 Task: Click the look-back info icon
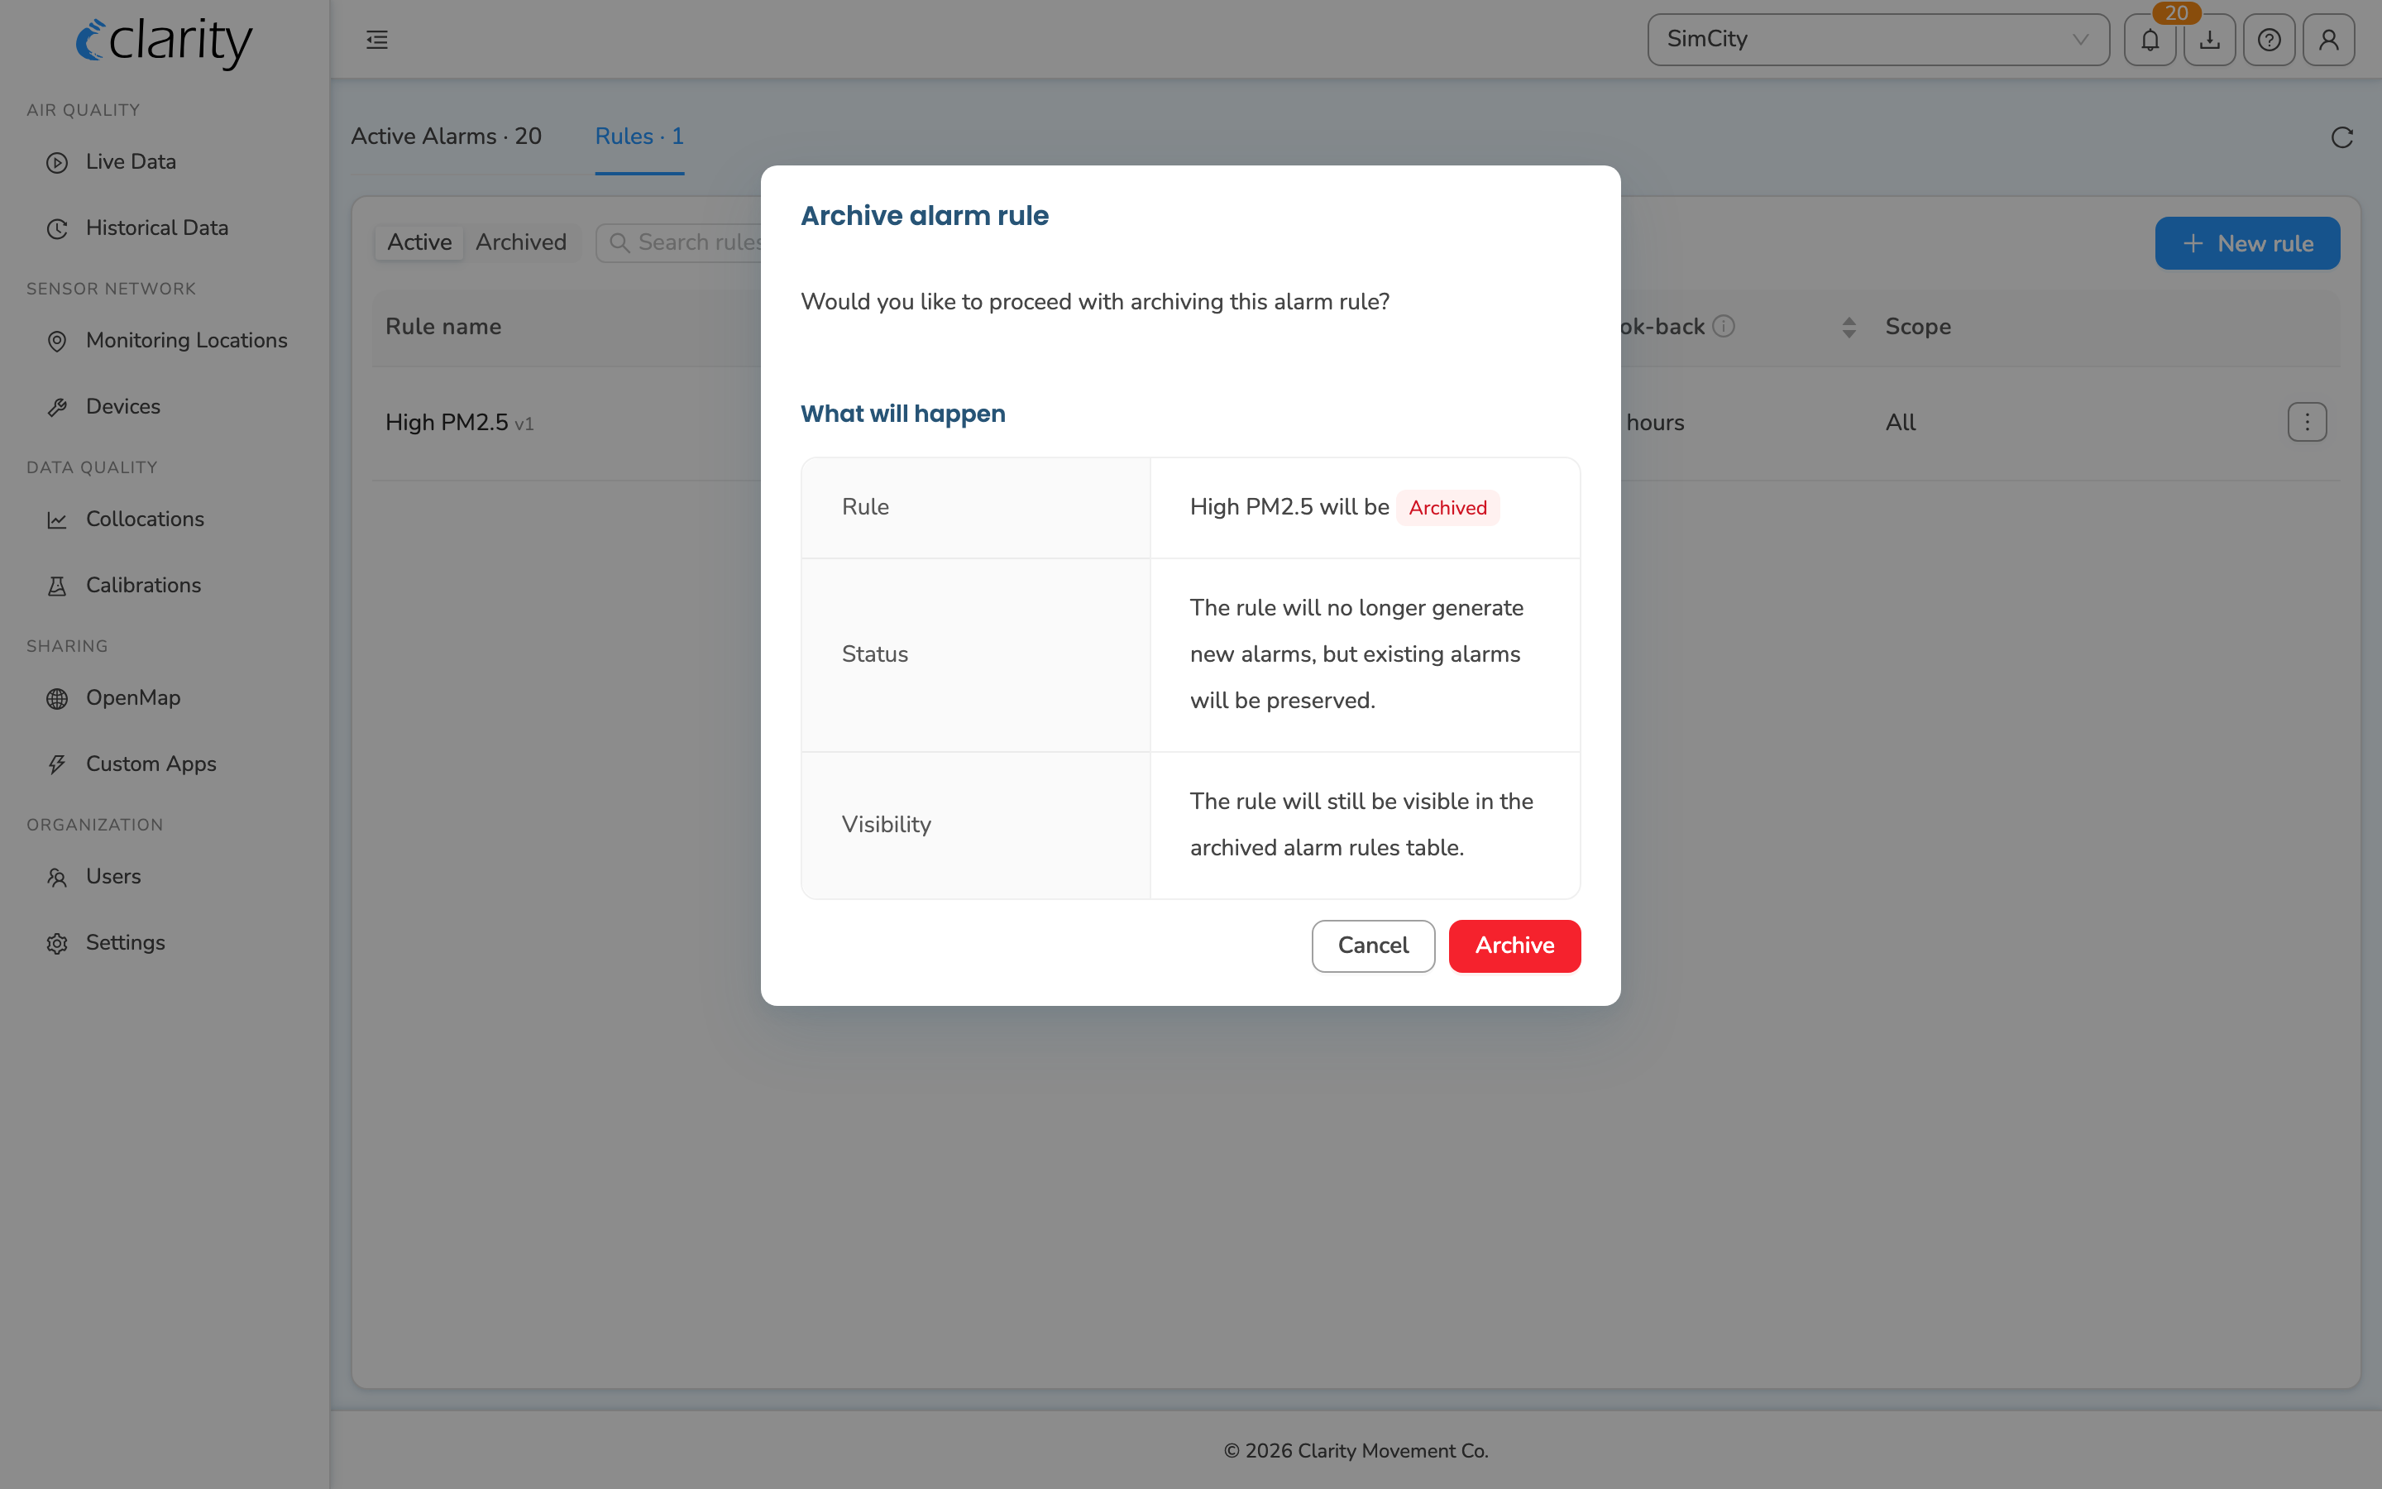pos(1724,326)
